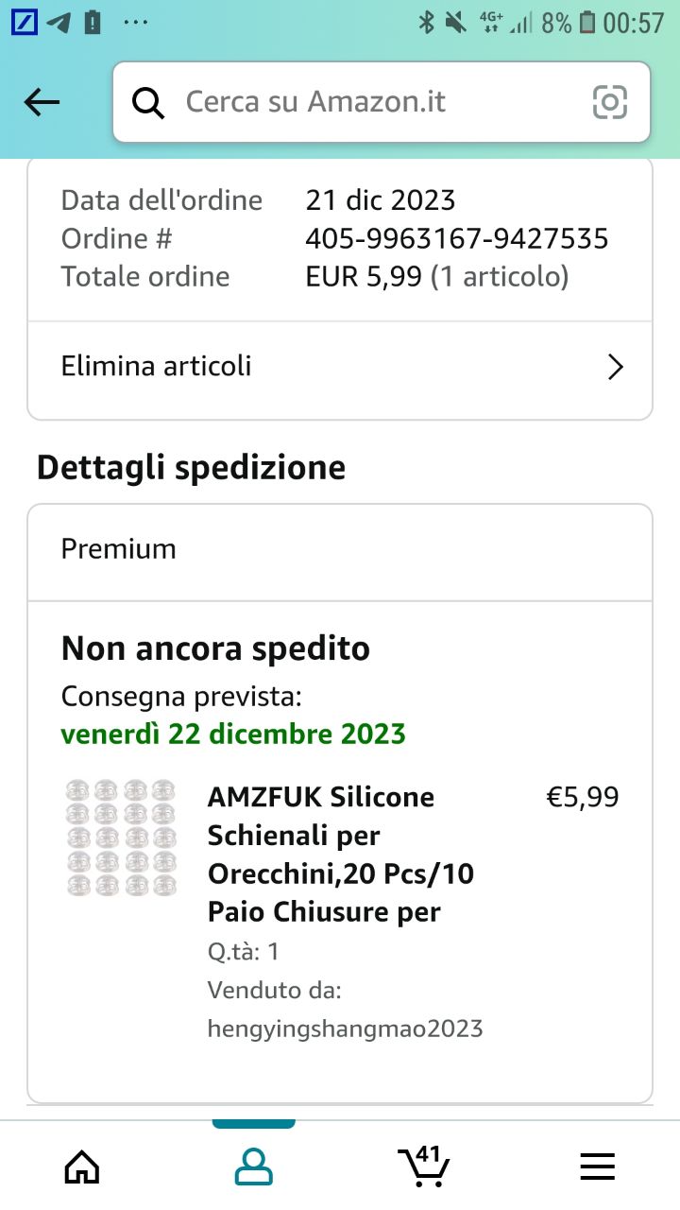680x1210 pixels.
Task: Tap the Premium shipping row
Action: (340, 549)
